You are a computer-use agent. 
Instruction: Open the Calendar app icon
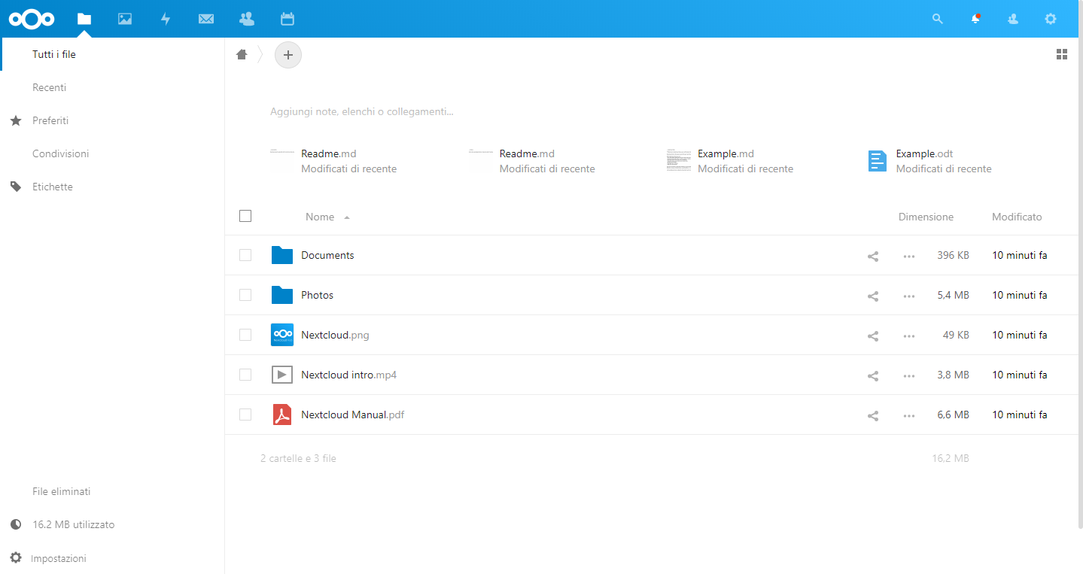click(287, 19)
